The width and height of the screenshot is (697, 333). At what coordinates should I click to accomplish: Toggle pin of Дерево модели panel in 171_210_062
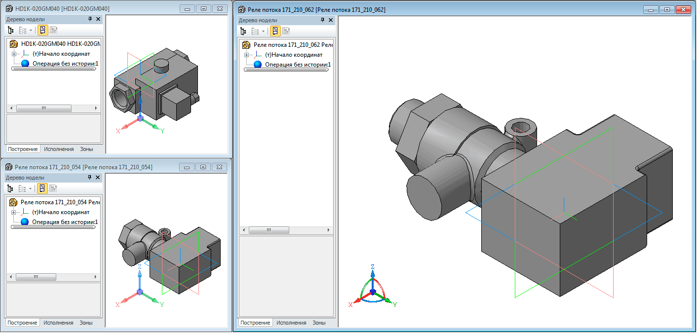pos(323,20)
